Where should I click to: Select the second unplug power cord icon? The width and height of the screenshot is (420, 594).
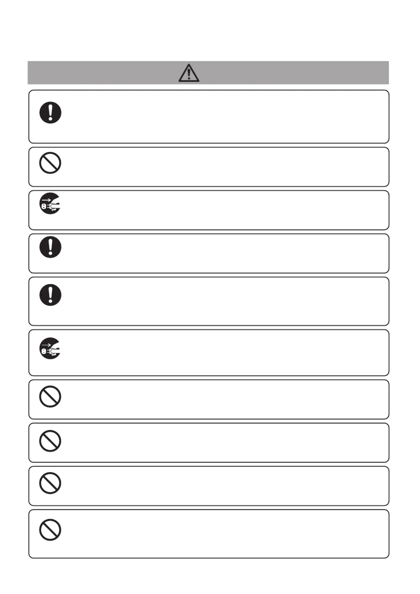click(50, 348)
